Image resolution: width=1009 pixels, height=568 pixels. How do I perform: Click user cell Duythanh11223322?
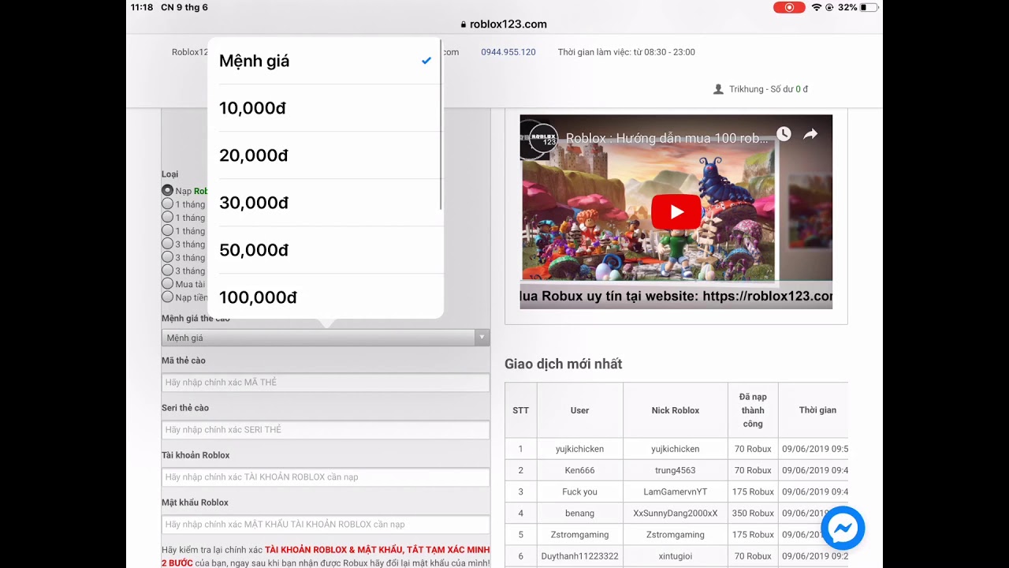[x=580, y=556]
